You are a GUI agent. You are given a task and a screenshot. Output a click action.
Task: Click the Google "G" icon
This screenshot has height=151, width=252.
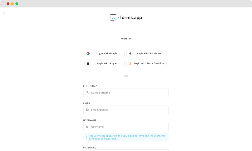pyautogui.click(x=88, y=53)
